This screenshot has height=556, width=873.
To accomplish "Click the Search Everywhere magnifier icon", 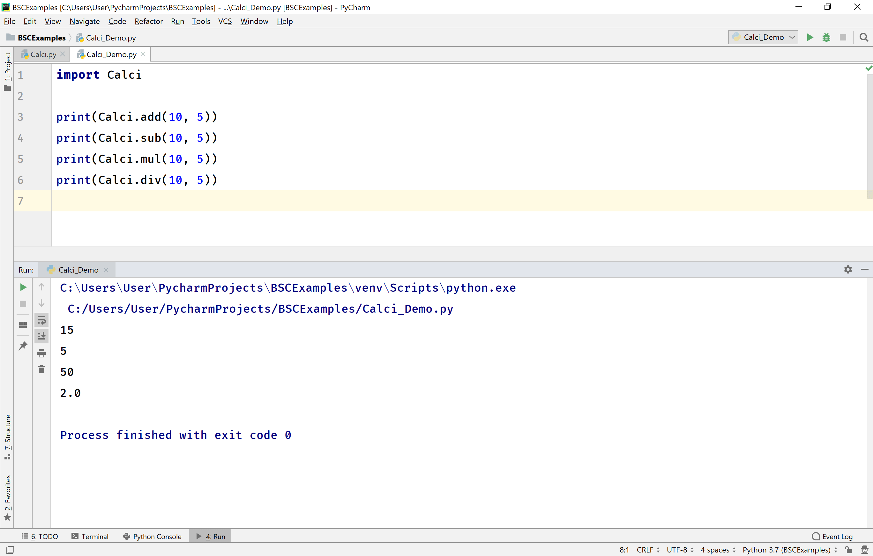I will click(864, 37).
